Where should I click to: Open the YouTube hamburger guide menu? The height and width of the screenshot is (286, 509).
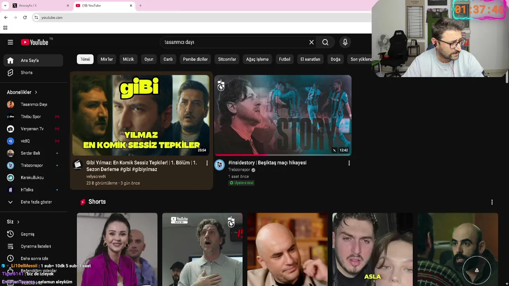click(10, 42)
